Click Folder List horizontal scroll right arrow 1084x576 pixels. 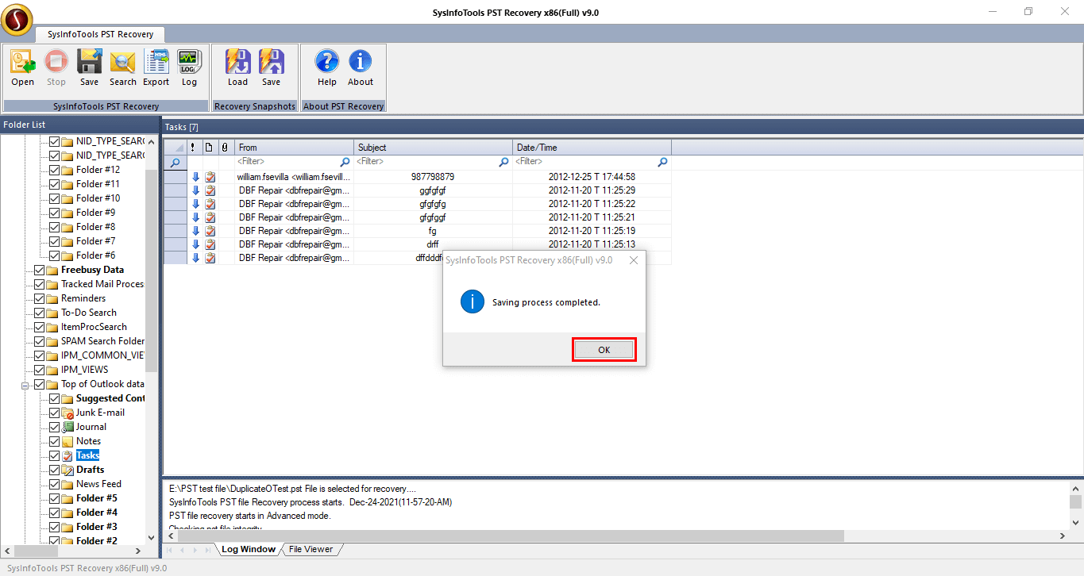pyautogui.click(x=138, y=551)
